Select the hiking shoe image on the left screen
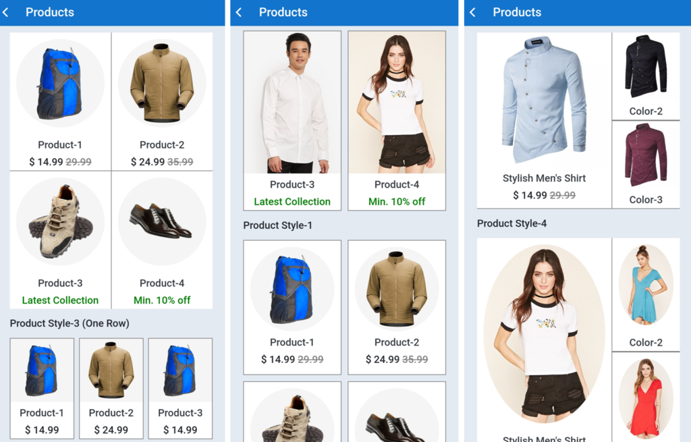Screen dimensions: 691x442 click(60, 221)
